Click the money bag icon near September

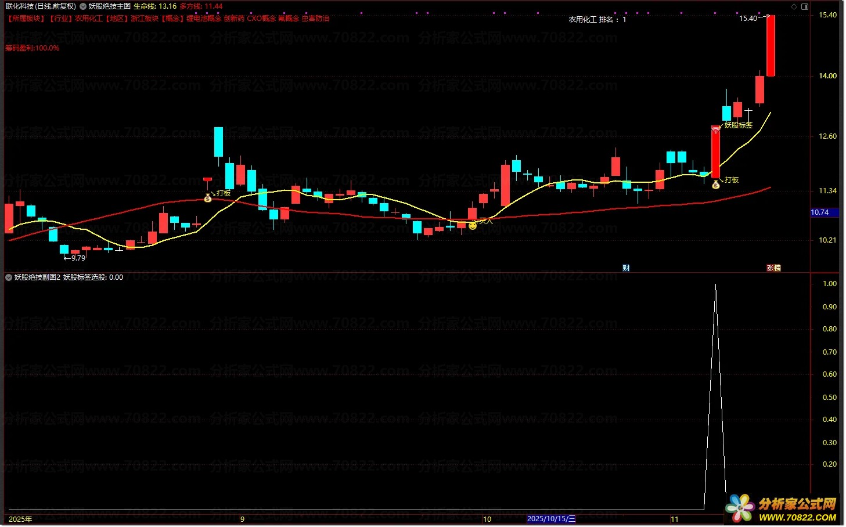tap(208, 198)
